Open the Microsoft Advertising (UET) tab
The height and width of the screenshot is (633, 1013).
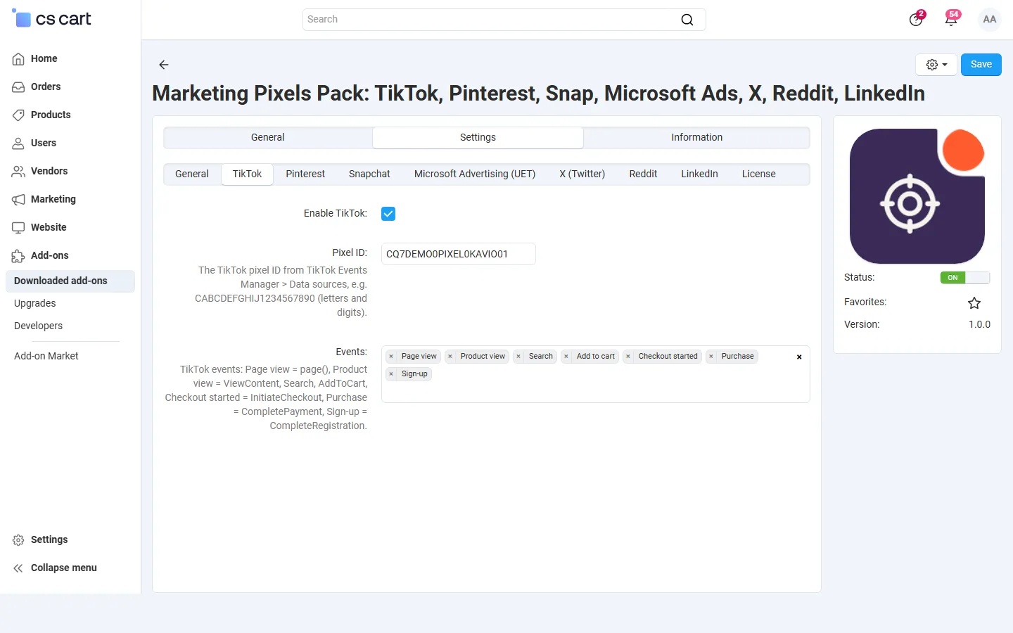click(x=475, y=174)
